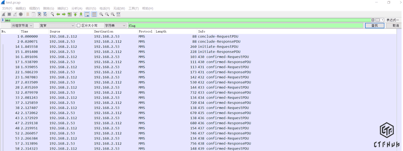Open the 字符串 search type dropdown
Viewport: 403px width, 151px height.
(115, 26)
